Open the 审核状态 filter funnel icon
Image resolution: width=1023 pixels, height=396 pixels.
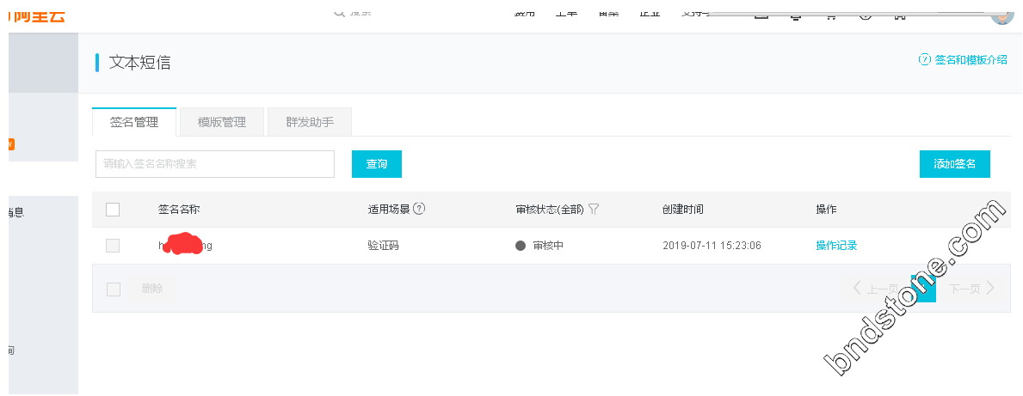593,209
